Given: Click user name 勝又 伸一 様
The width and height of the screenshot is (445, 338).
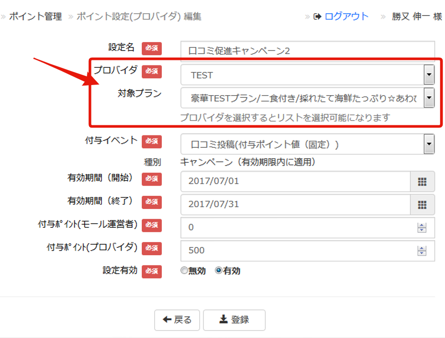Looking at the screenshot, I should pyautogui.click(x=417, y=16).
